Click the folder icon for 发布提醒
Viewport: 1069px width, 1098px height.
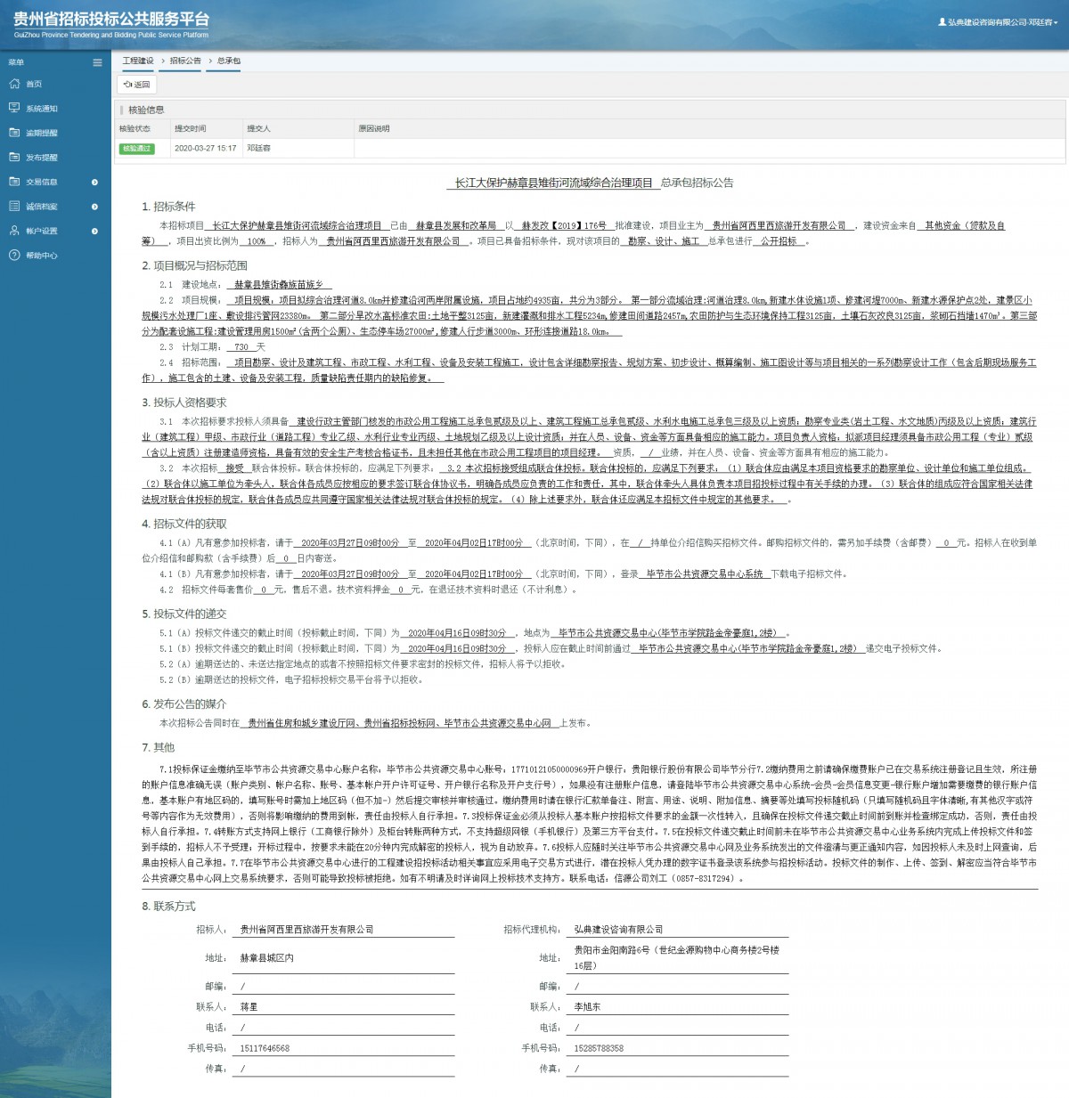14,157
